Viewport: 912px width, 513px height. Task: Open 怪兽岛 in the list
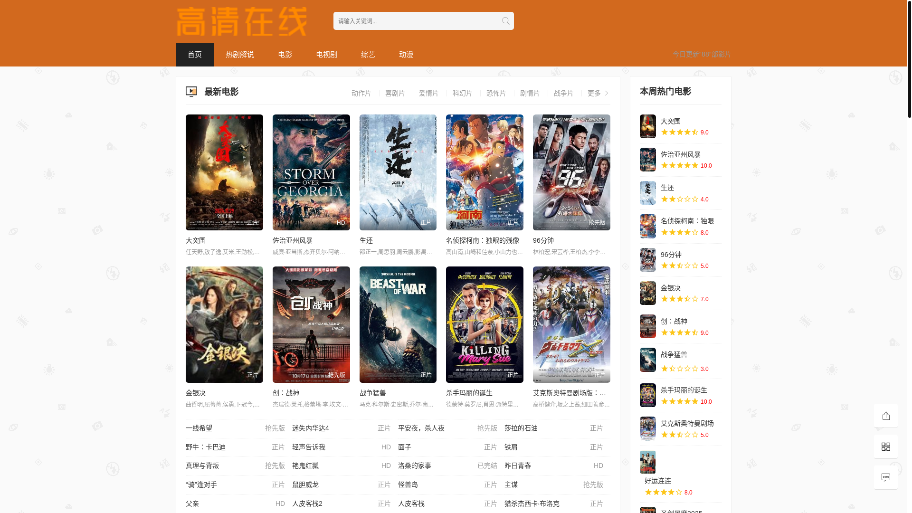(x=408, y=484)
